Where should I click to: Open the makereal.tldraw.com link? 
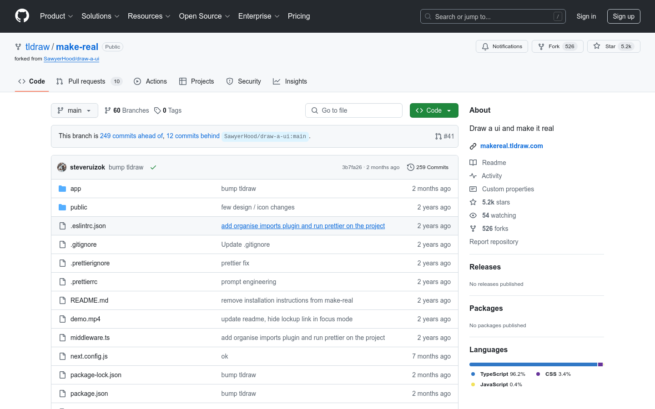[512, 146]
